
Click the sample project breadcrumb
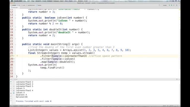(13, 5)
